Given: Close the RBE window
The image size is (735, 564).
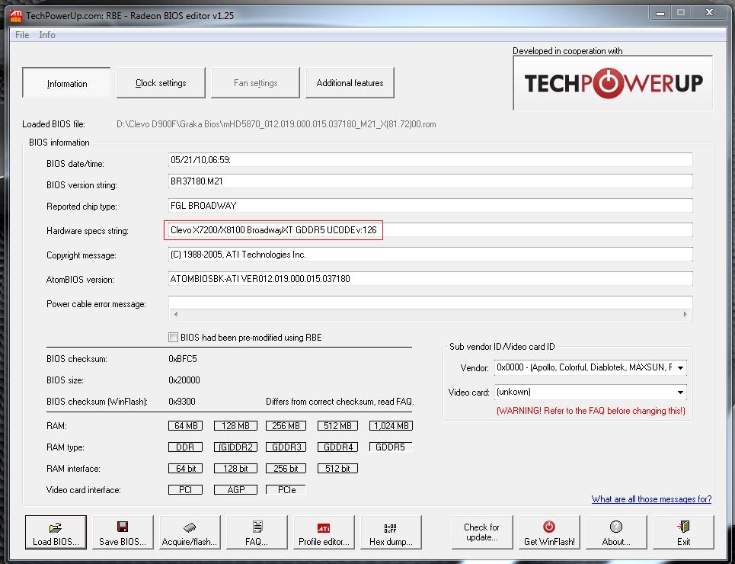Looking at the screenshot, I should 709,13.
